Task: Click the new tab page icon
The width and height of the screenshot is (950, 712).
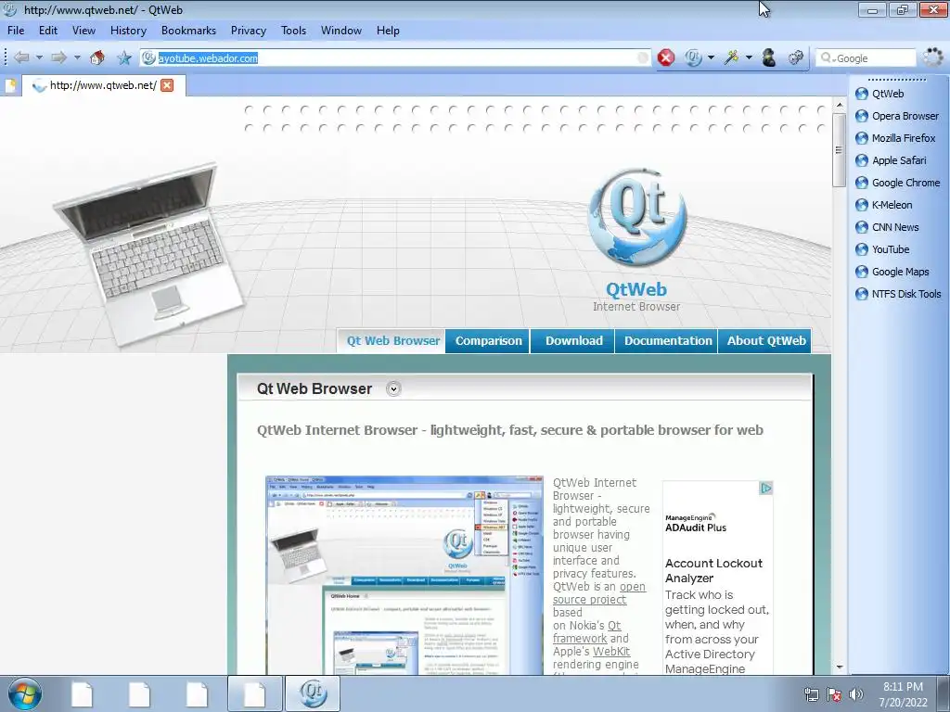Action: coord(10,86)
